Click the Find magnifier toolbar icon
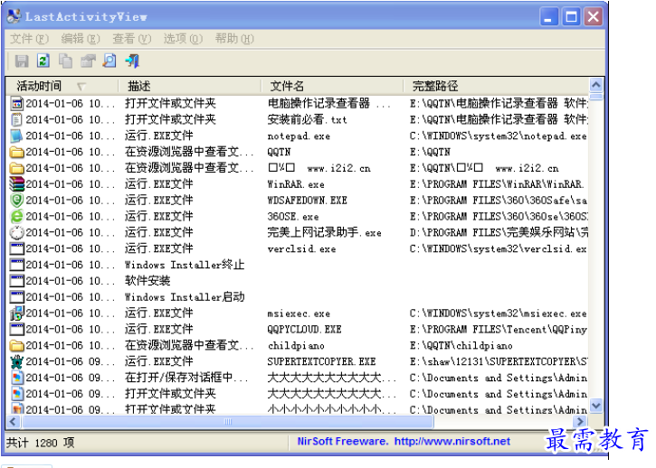Image resolution: width=656 pixels, height=468 pixels. tap(109, 61)
